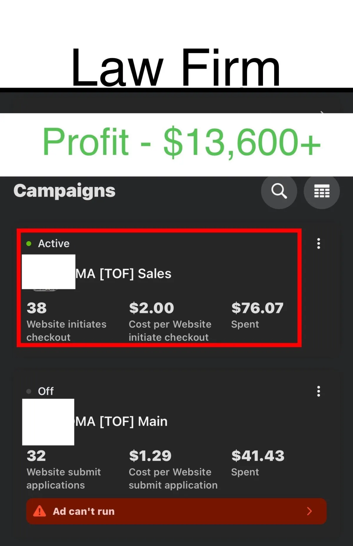Open three-dot menu for MA [TOF] Sales
This screenshot has height=546, width=353.
tap(319, 243)
